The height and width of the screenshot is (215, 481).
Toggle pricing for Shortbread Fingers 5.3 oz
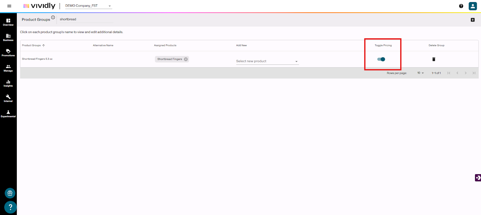click(x=381, y=59)
